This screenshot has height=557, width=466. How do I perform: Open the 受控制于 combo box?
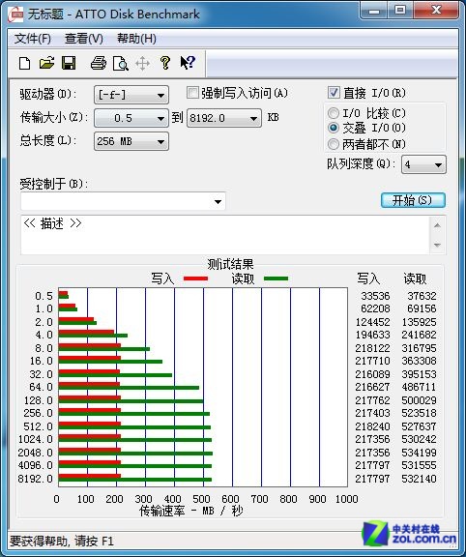click(x=123, y=201)
